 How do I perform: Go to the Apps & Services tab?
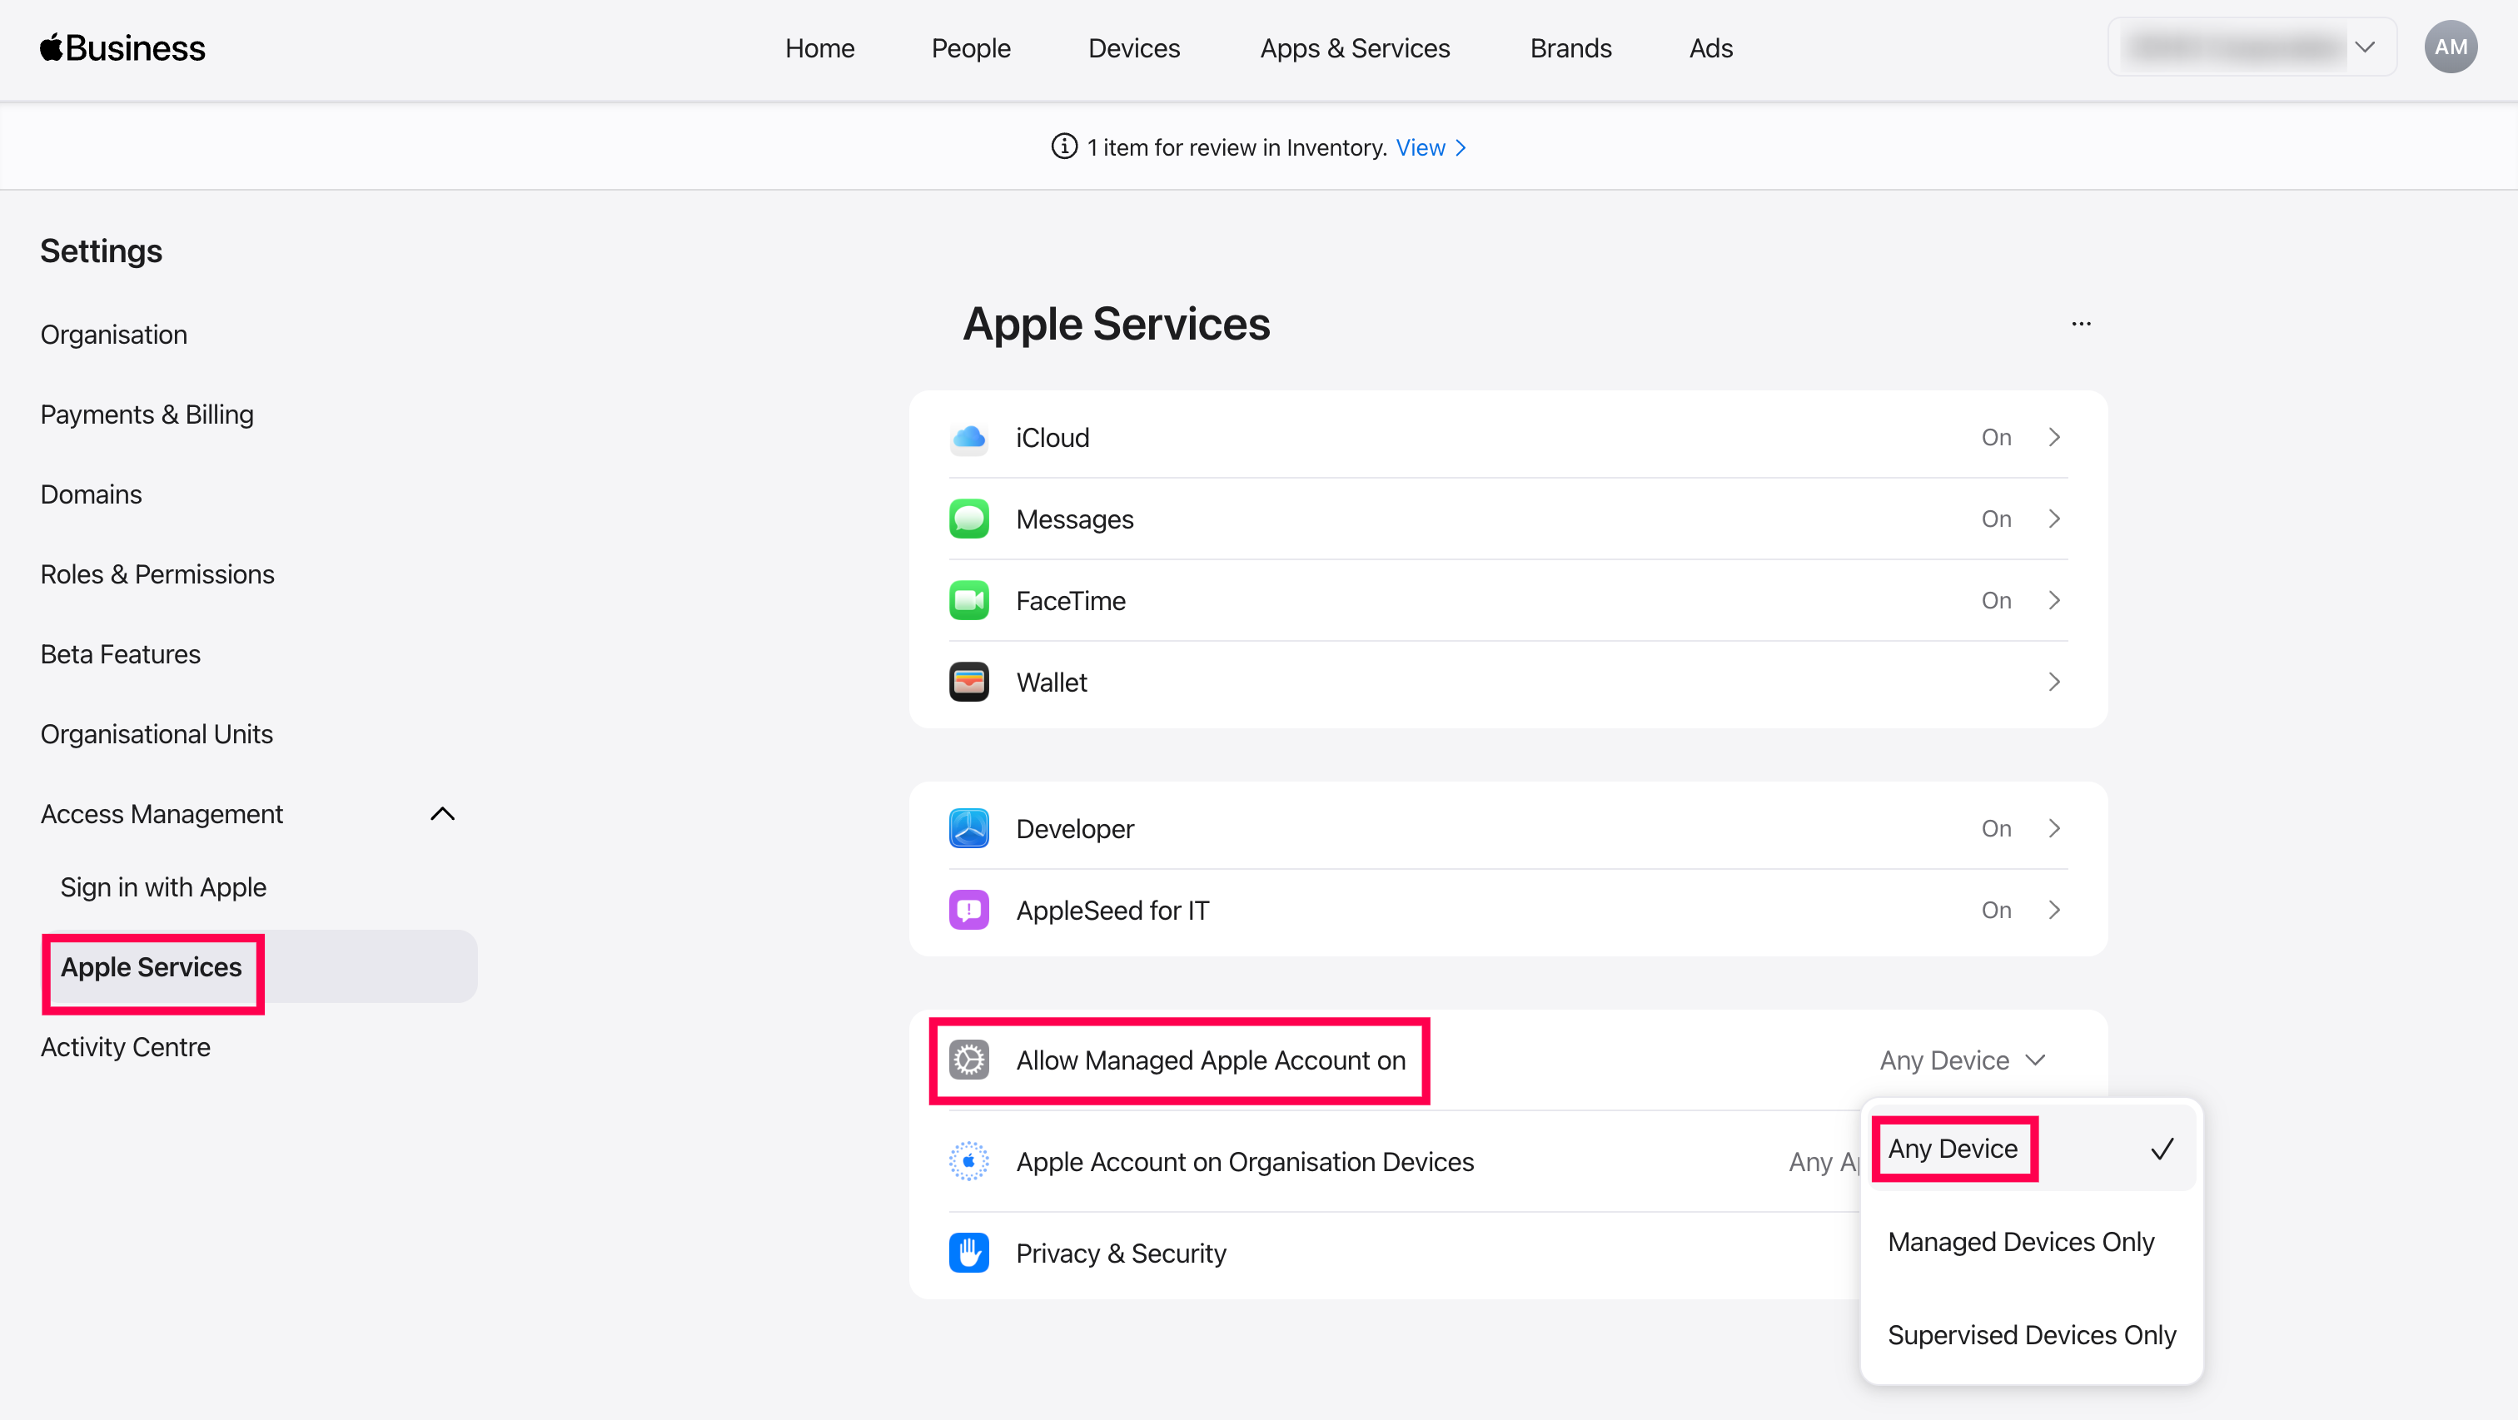click(1355, 48)
